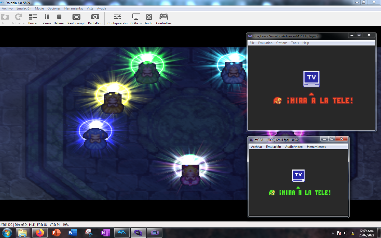Viewport: 381px width, 238px height.
Task: Open Emulación menu in mGBA window
Action: (273, 147)
